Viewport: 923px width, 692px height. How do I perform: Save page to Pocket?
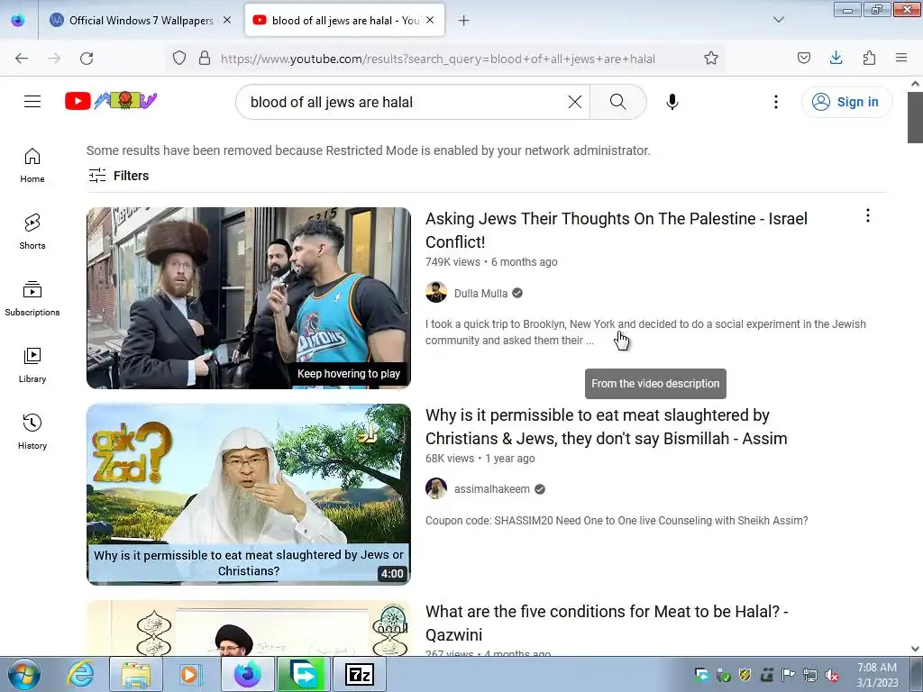(803, 58)
